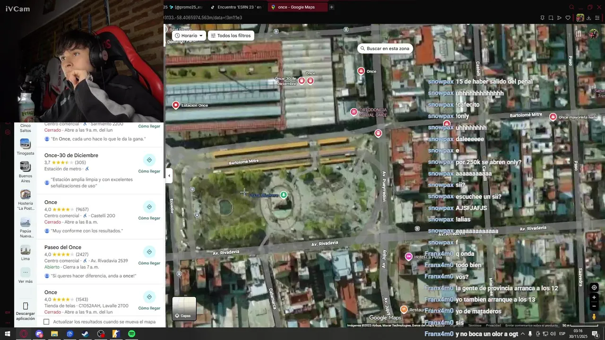Open the Horario filter dropdown
Screen dimensions: 605x340
(189, 35)
